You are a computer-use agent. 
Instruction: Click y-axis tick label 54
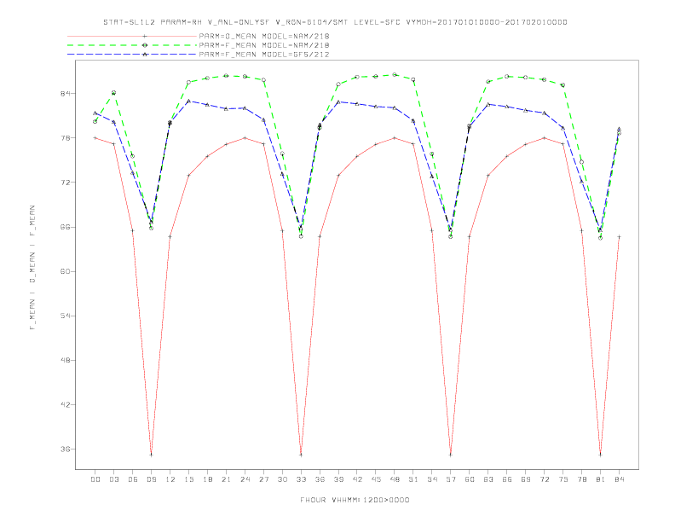tap(66, 316)
